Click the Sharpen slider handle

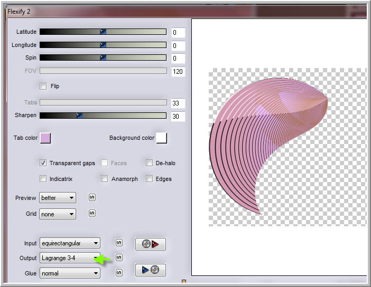79,115
